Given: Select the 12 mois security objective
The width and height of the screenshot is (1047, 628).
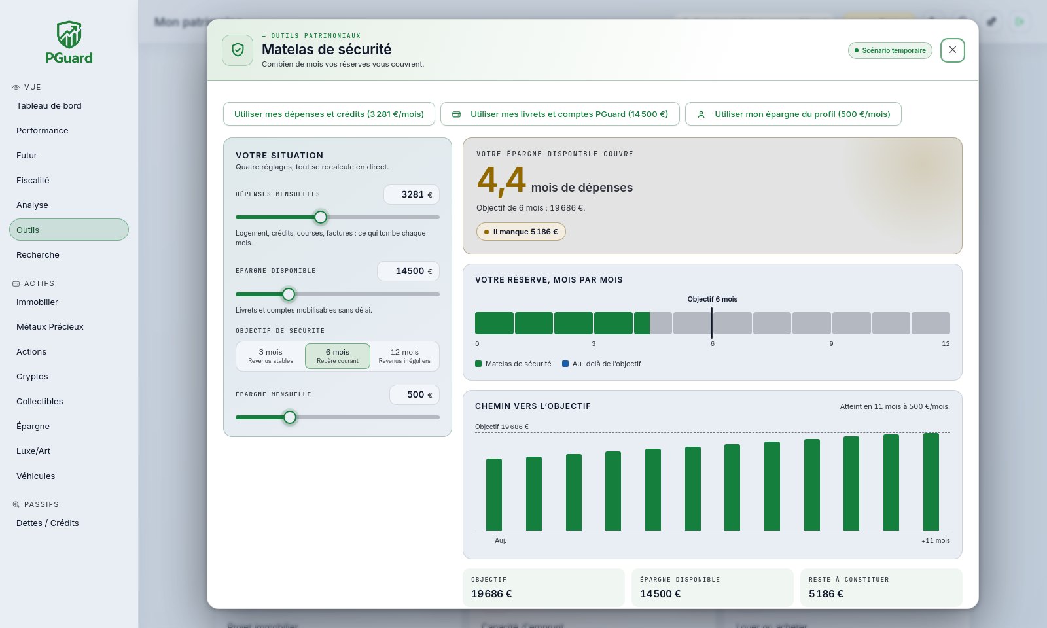Looking at the screenshot, I should tap(404, 356).
